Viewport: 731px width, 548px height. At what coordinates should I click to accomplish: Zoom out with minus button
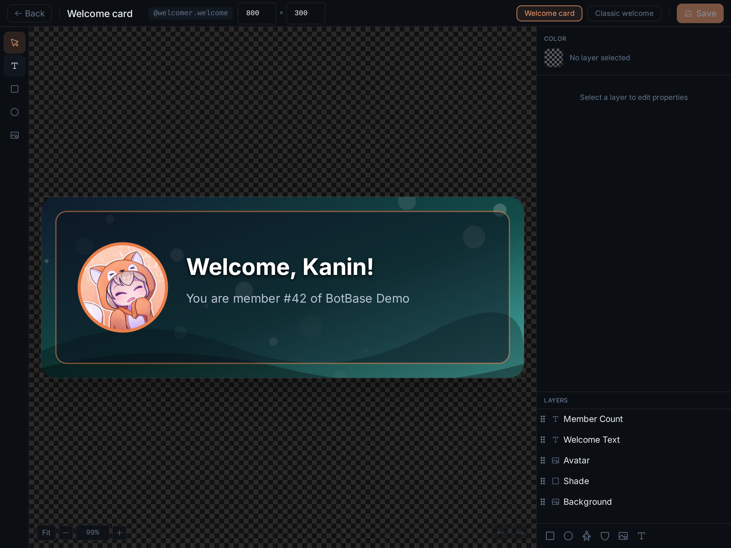[x=66, y=532]
